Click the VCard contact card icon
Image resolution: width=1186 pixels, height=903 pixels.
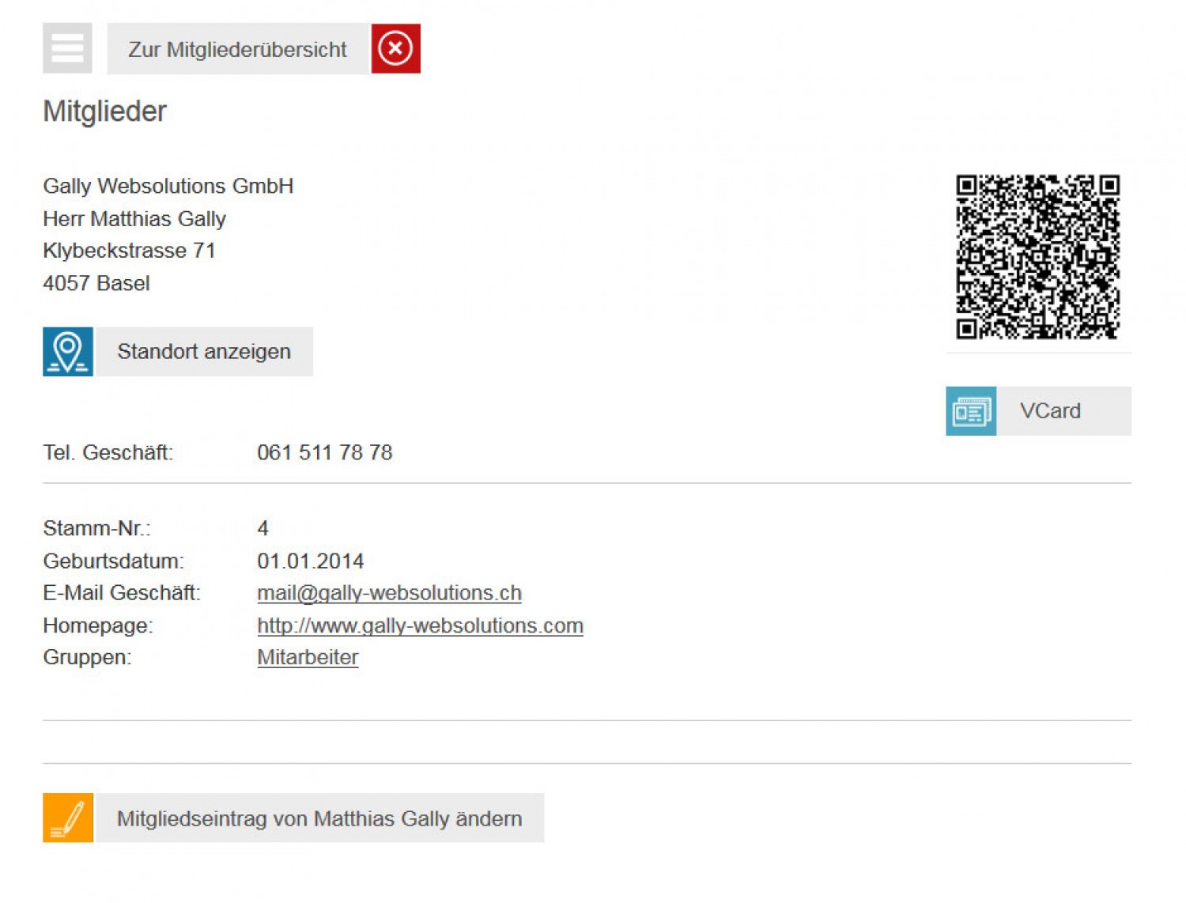tap(970, 411)
